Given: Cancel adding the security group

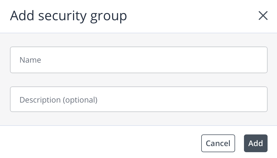Looking at the screenshot, I should click(x=218, y=143).
